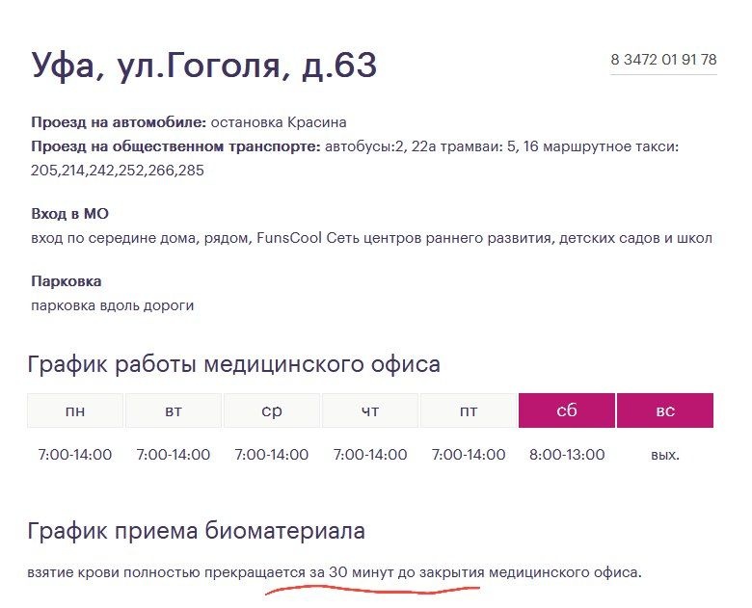The width and height of the screenshot is (752, 608).
Task: Select the ср day tab
Action: click(x=272, y=410)
